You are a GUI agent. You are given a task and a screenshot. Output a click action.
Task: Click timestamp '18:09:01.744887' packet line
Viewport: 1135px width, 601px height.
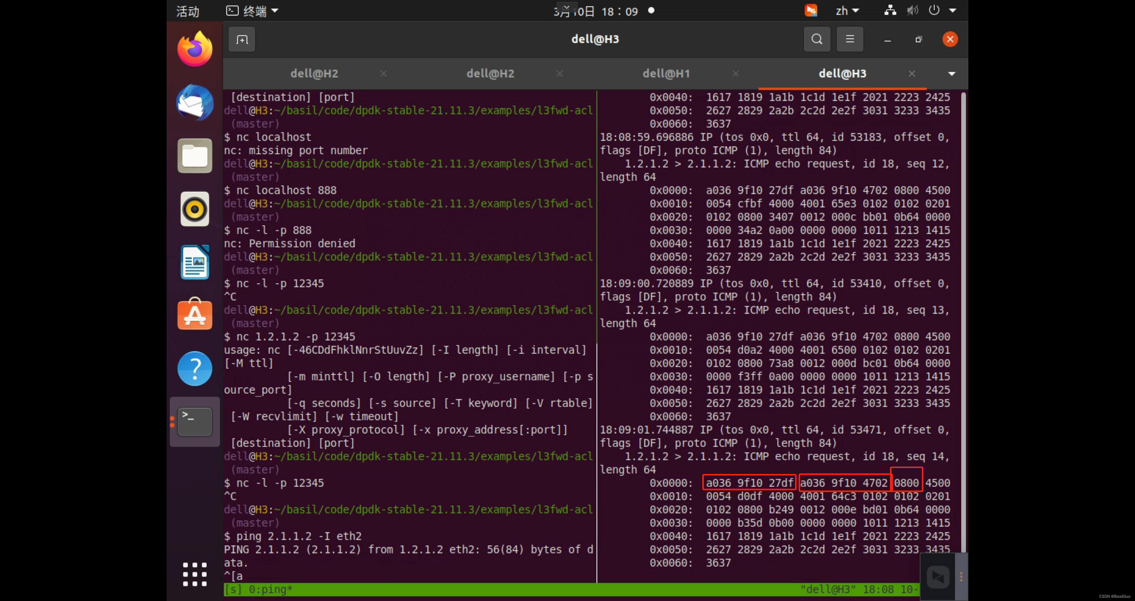(x=775, y=430)
